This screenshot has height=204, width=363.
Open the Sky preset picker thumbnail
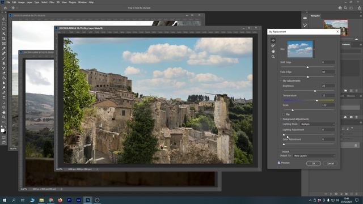coord(300,49)
